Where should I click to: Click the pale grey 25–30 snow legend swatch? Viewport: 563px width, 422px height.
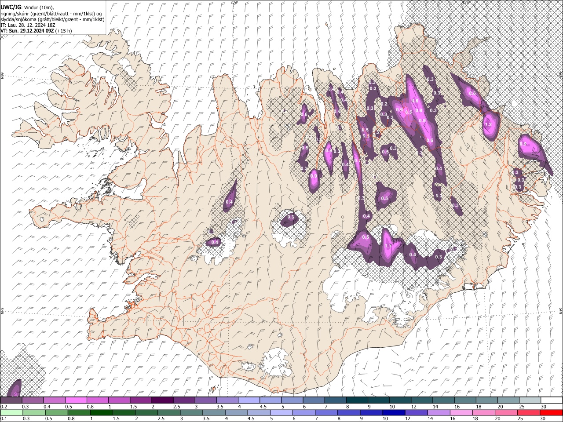tap(530, 400)
